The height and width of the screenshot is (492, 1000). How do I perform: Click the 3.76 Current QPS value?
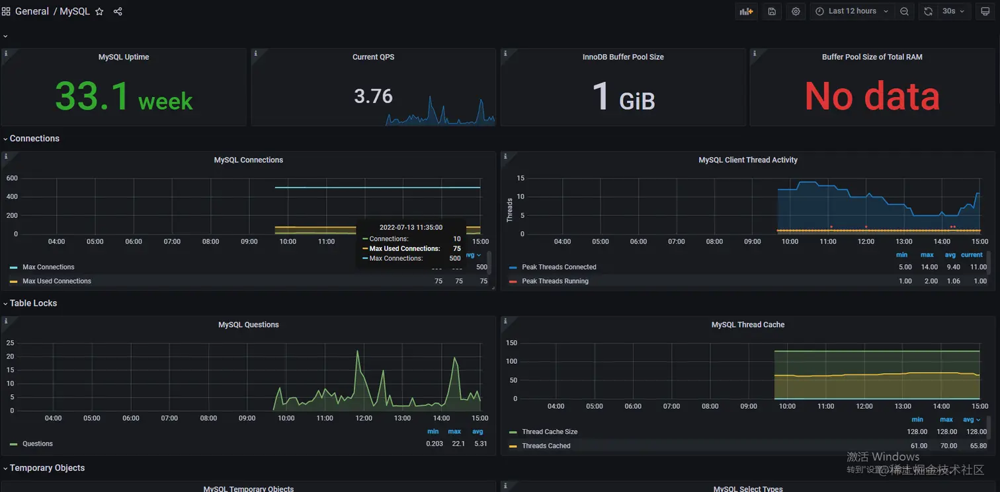[373, 96]
